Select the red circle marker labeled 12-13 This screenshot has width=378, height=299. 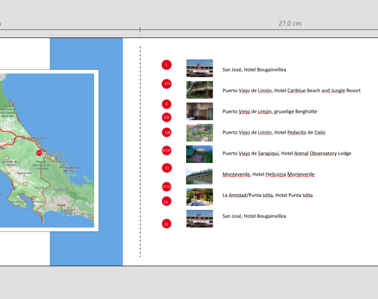coord(167,186)
